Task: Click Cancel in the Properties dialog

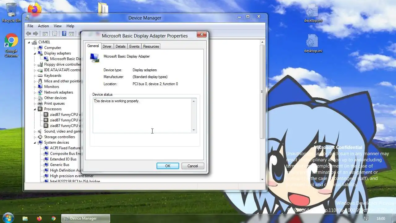Action: [192, 166]
